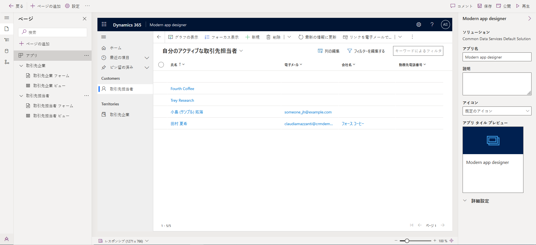Select the アプリ row in the pages list
The image size is (536, 245).
tap(52, 55)
